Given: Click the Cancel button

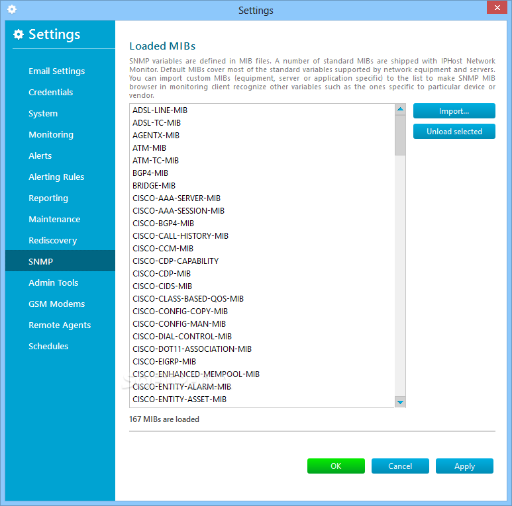Looking at the screenshot, I should coord(400,466).
